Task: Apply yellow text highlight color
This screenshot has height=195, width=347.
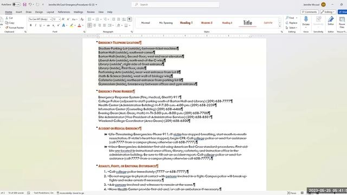Action: coord(72,25)
